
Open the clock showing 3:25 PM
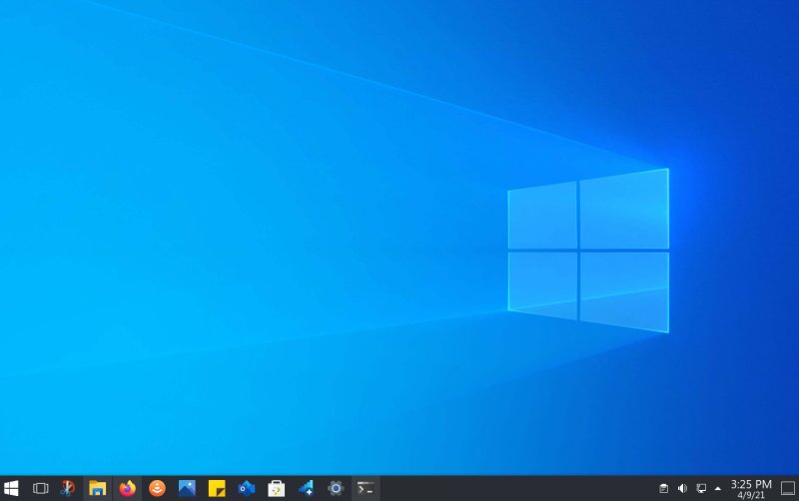click(751, 488)
